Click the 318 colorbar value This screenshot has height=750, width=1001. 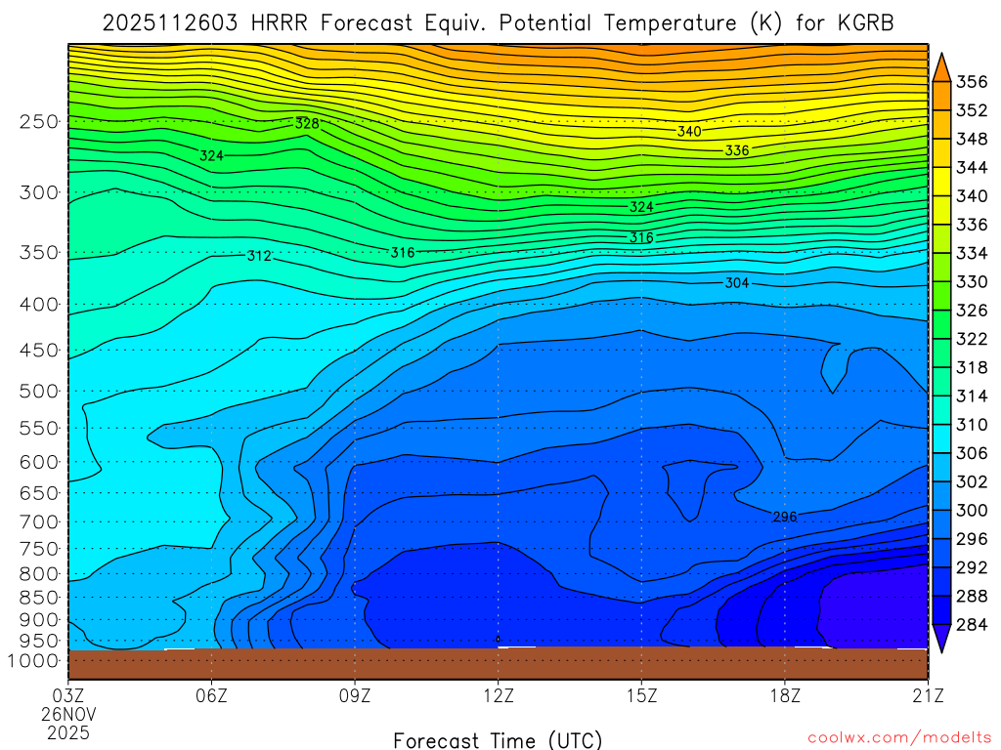pyautogui.click(x=972, y=367)
